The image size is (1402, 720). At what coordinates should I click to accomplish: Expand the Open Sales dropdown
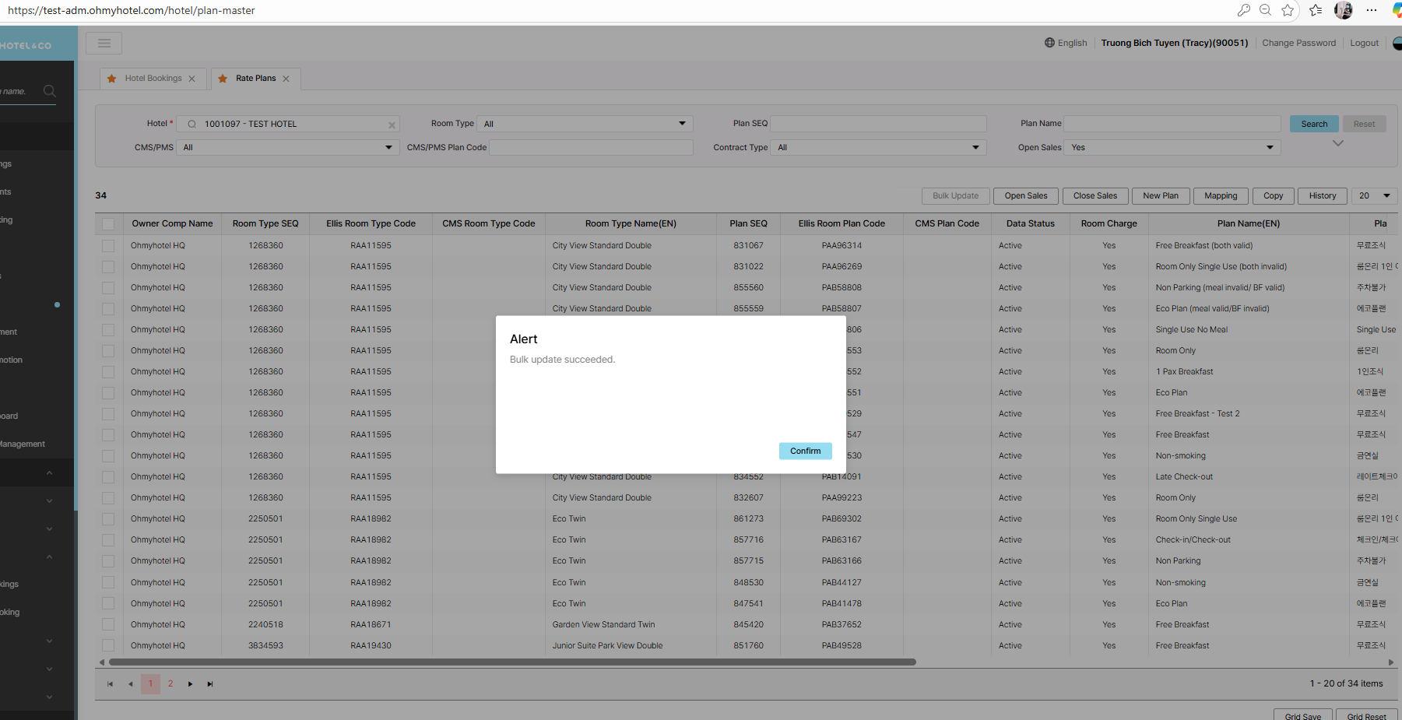1172,147
